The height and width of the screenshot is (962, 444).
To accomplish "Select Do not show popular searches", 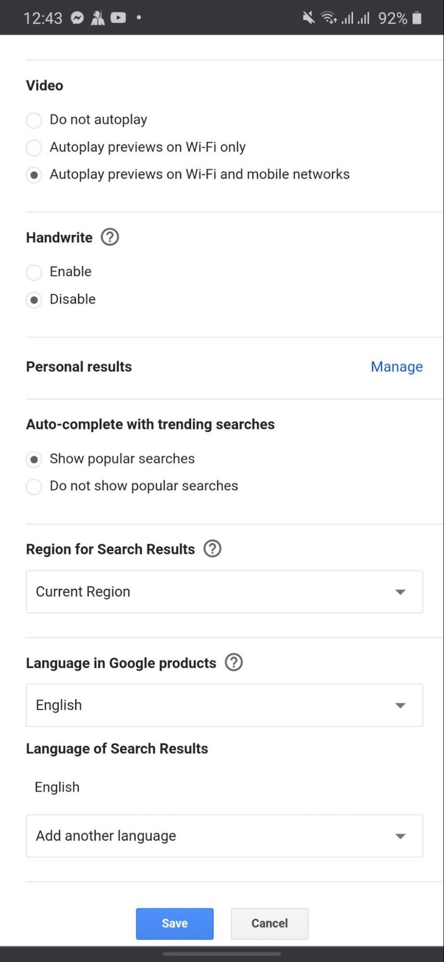I will tap(34, 487).
